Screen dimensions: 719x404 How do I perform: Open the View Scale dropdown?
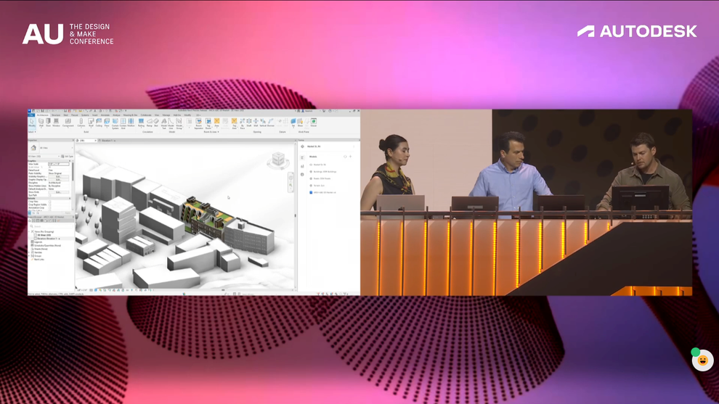[x=58, y=164]
